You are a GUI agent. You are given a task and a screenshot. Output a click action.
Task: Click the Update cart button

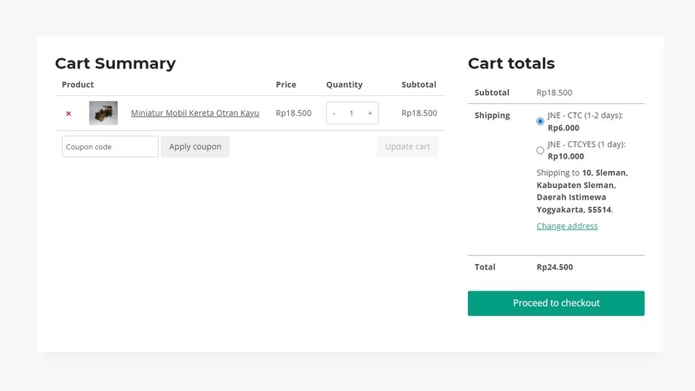point(407,146)
